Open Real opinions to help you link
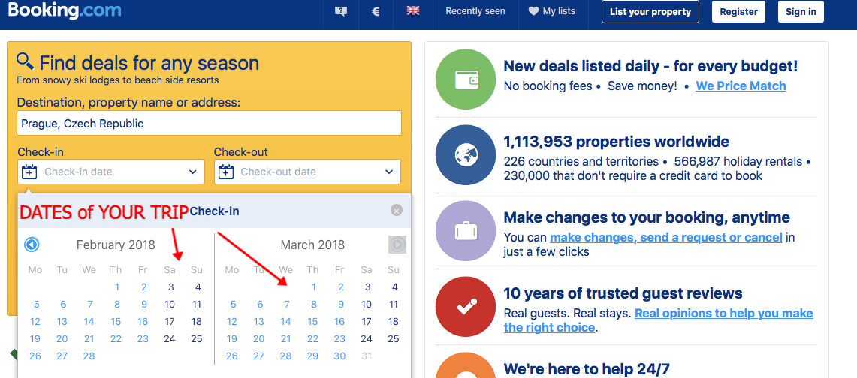 (659, 320)
